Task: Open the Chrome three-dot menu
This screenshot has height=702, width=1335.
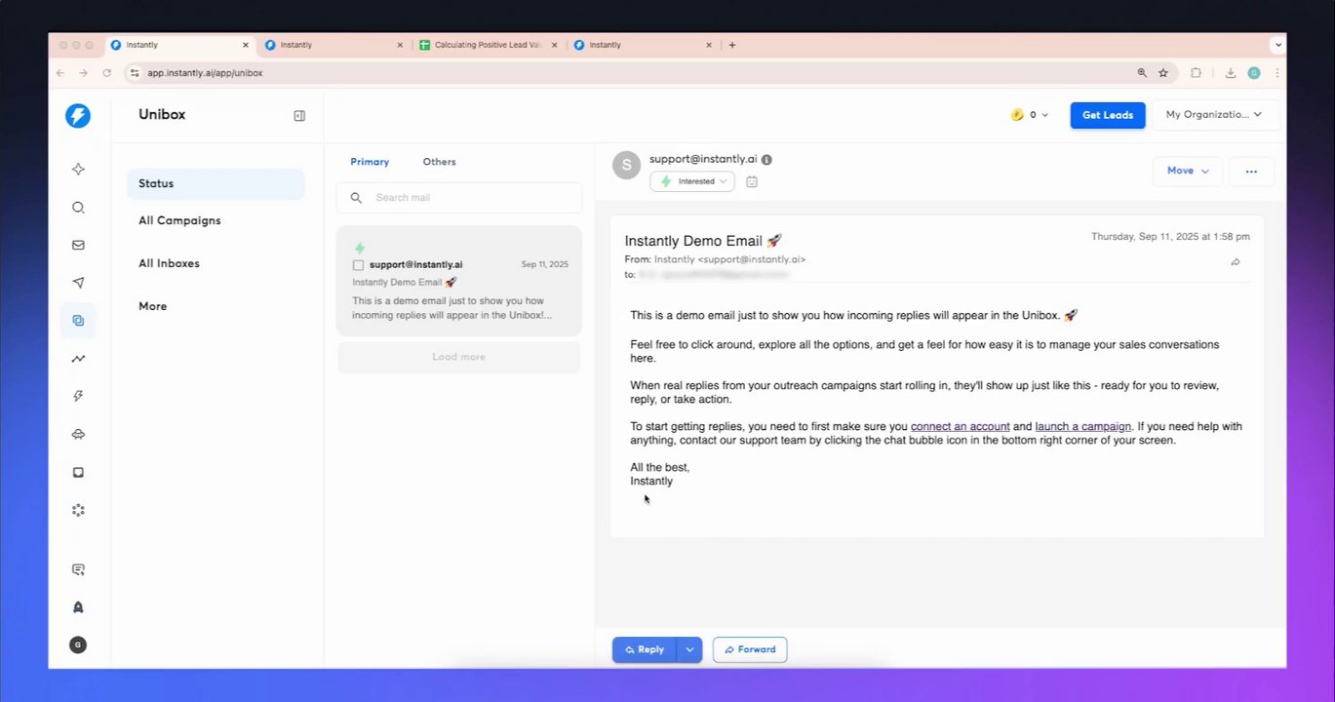Action: point(1277,72)
